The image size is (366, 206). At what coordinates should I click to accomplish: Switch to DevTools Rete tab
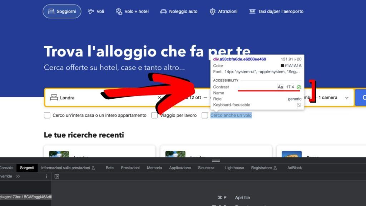coord(109,168)
